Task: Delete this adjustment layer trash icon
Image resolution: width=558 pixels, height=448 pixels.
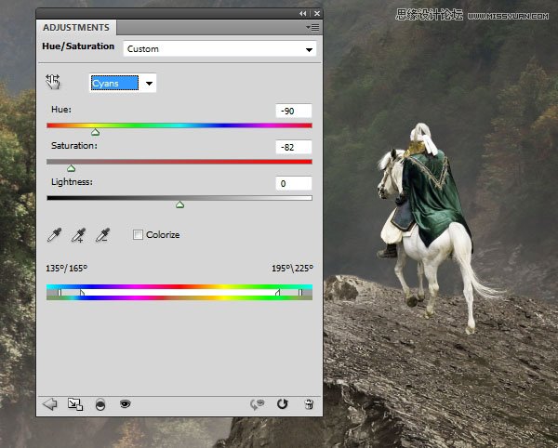Action: pyautogui.click(x=309, y=404)
